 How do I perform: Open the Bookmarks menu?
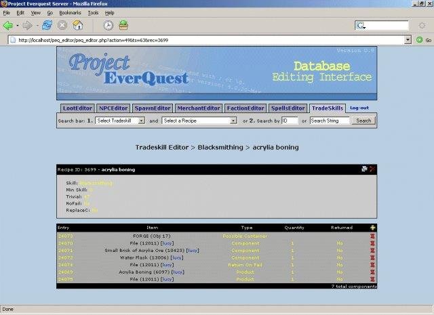click(70, 13)
